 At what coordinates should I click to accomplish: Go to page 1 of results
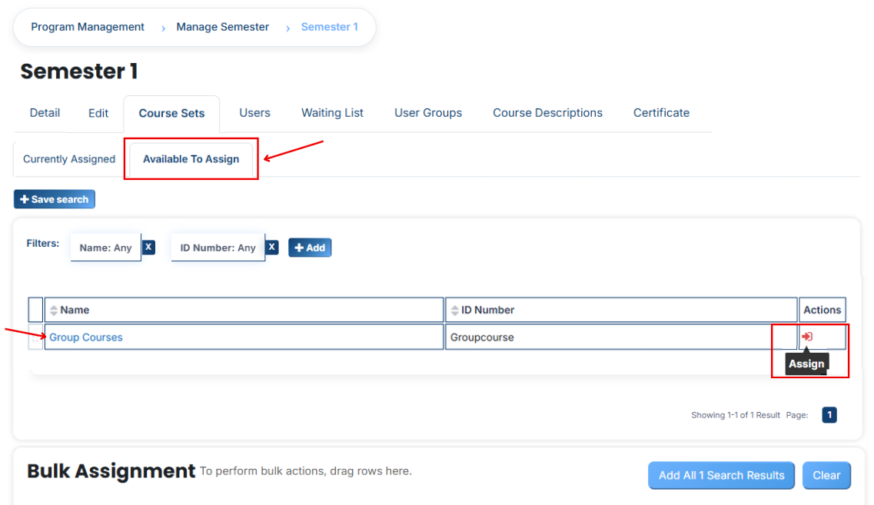coord(829,415)
